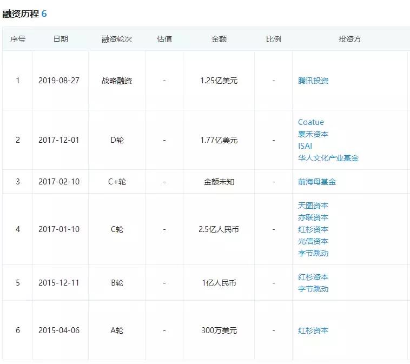Viewport: 410px width, 364px height.
Task: Click the 融资历程 section heading
Action: [x=21, y=14]
